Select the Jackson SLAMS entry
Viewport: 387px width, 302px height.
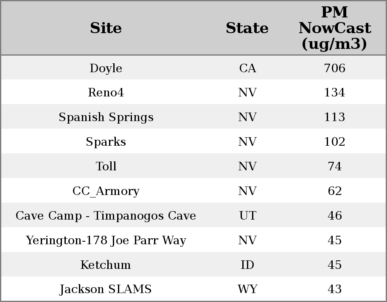106,289
